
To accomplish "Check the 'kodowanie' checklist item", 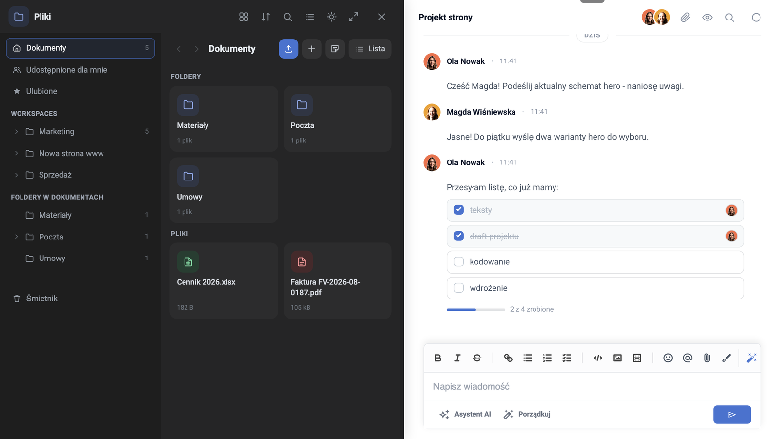I will [459, 262].
